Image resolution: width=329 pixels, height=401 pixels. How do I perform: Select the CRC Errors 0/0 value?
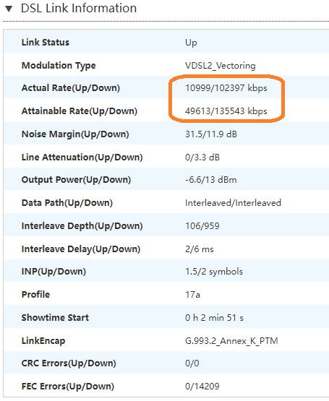[192, 363]
